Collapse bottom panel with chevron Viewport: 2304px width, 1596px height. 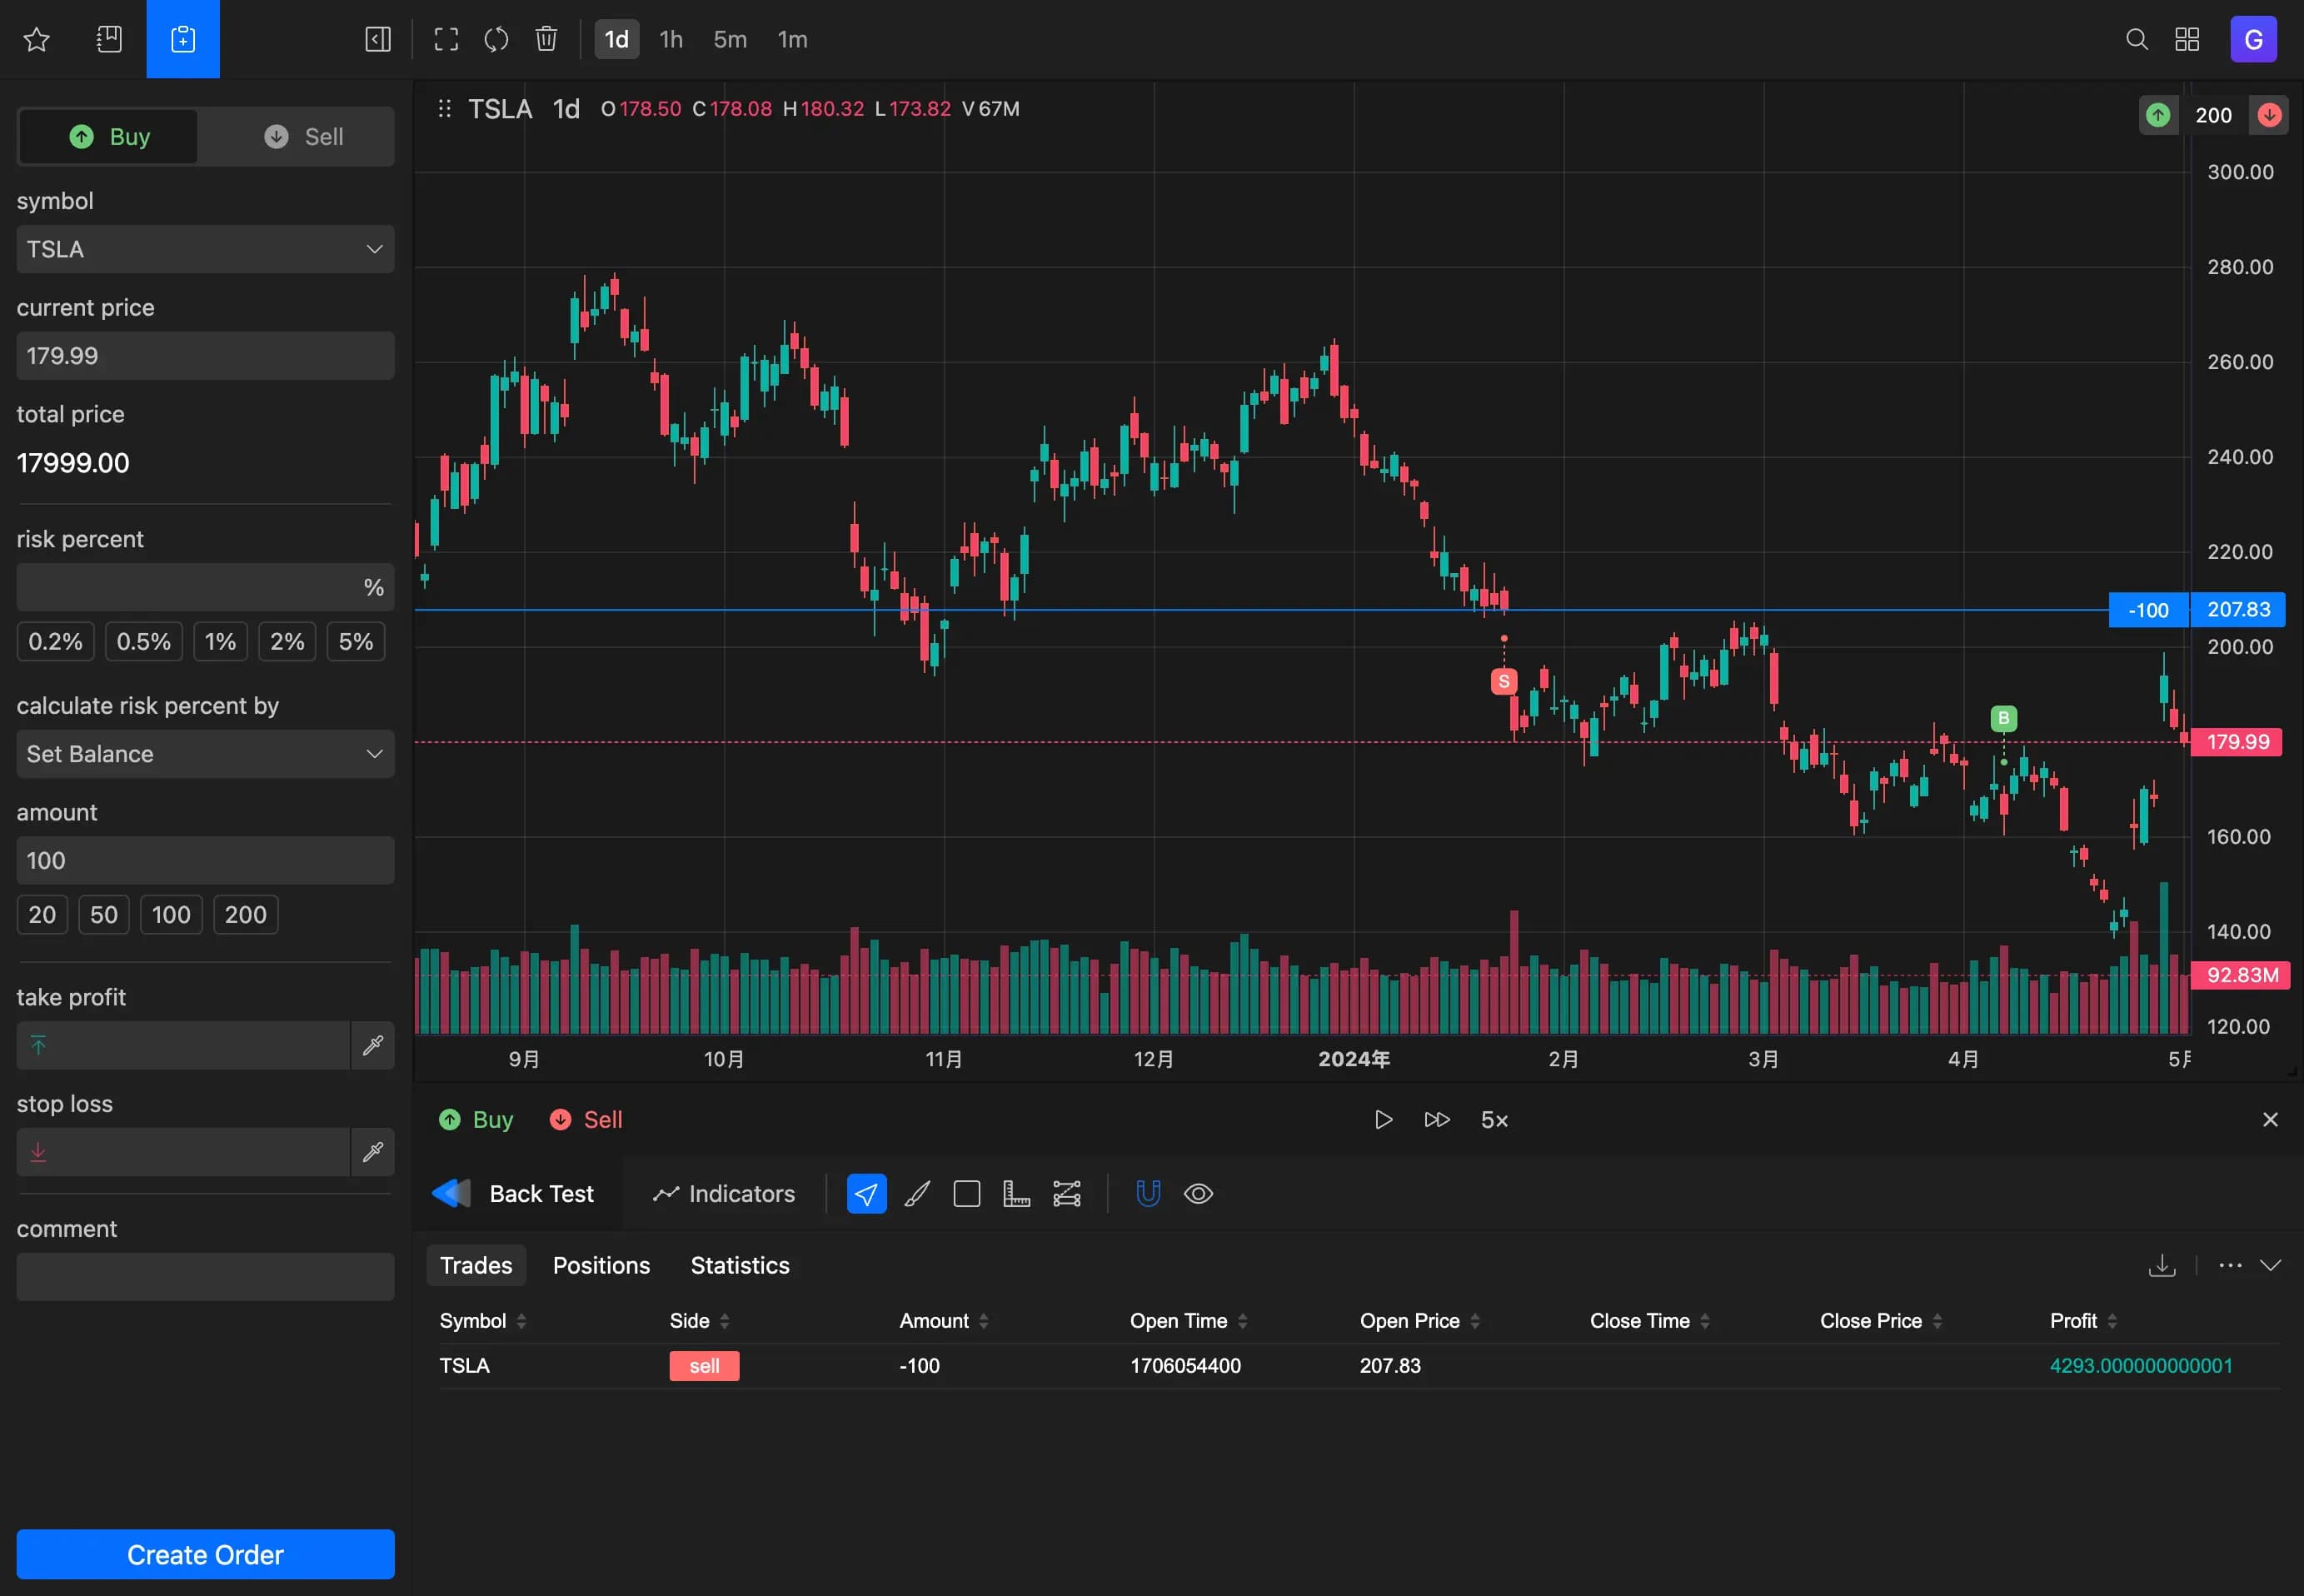coord(2271,1265)
